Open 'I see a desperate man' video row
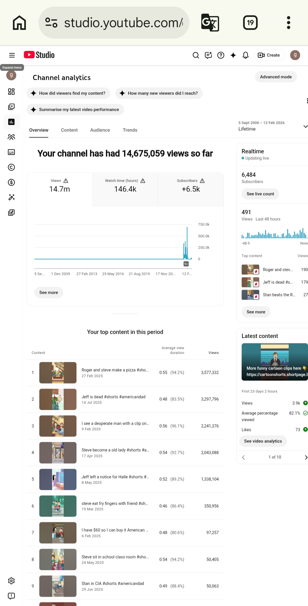 125,426
